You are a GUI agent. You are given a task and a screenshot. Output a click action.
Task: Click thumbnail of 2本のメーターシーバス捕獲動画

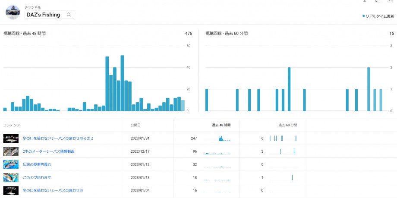11,151
